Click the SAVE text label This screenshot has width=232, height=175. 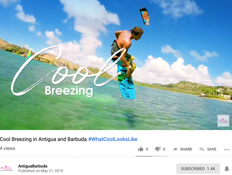tap(212, 149)
